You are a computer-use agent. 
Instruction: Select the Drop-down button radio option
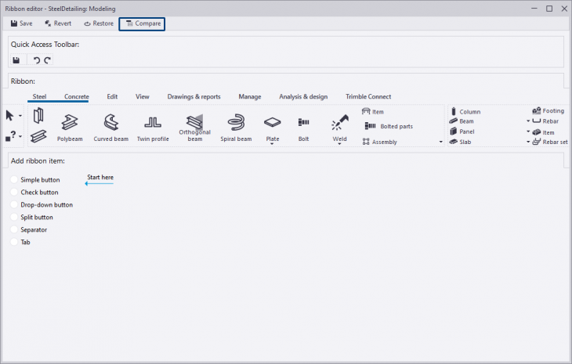14,204
